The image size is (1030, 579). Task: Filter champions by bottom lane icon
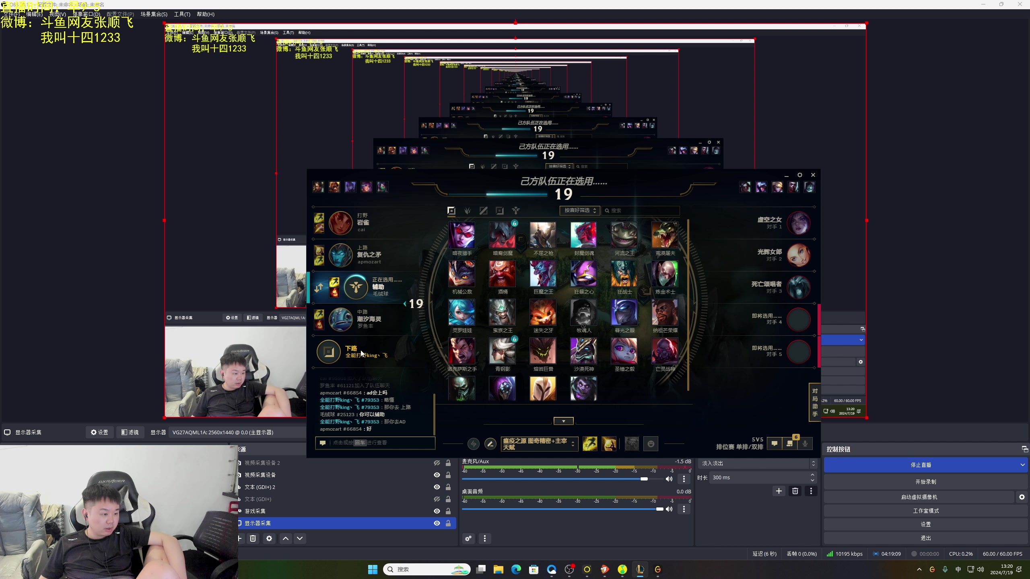(x=500, y=211)
